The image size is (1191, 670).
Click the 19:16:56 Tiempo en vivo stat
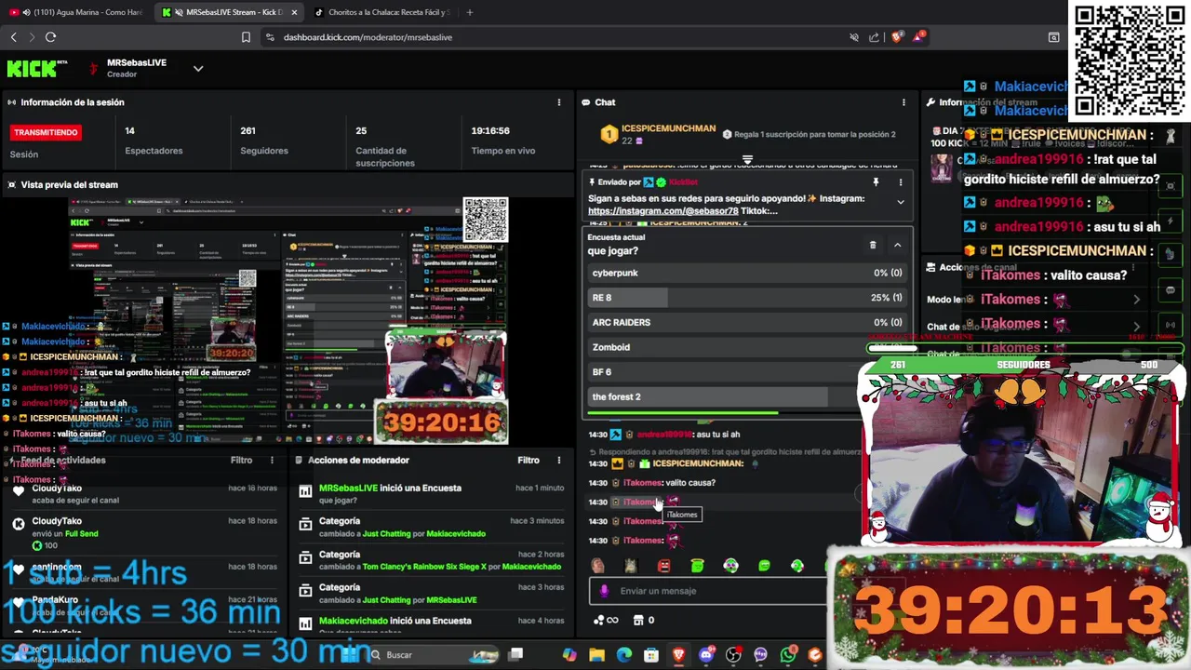(x=503, y=141)
